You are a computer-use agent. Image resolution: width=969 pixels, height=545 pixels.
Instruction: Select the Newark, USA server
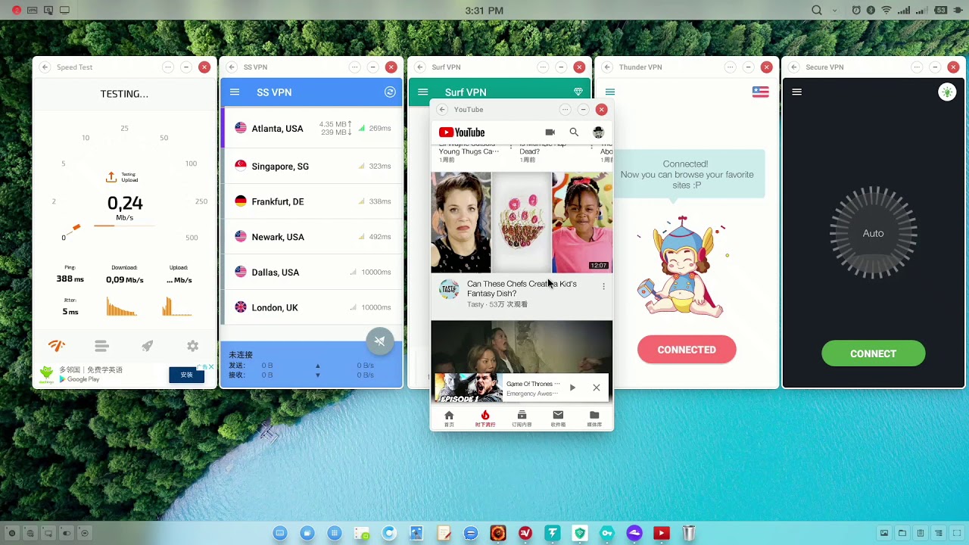[312, 237]
